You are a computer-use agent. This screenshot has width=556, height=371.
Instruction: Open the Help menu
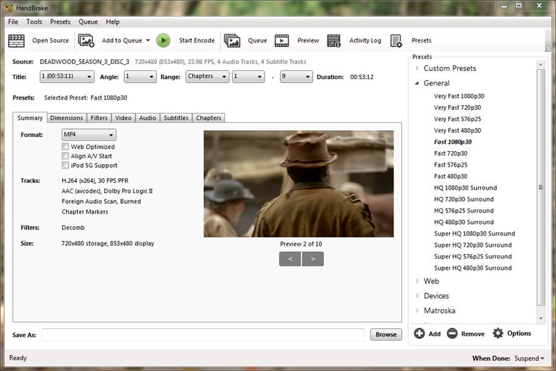point(112,22)
